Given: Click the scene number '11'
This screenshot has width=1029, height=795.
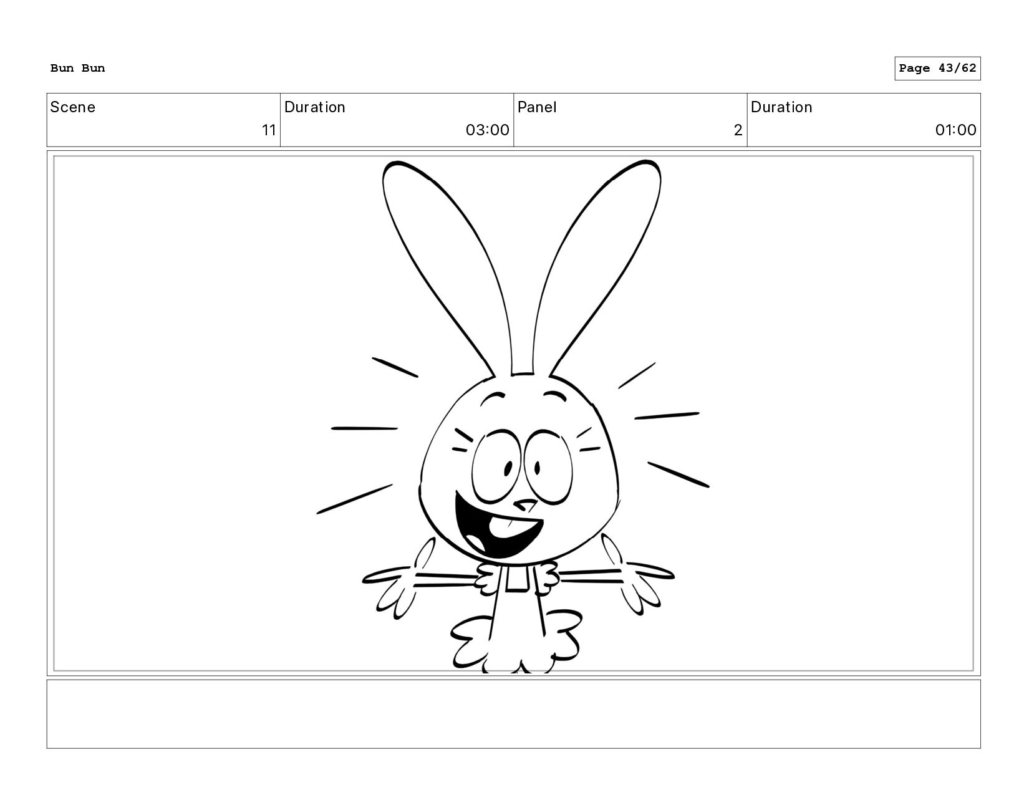Looking at the screenshot, I should (x=269, y=130).
